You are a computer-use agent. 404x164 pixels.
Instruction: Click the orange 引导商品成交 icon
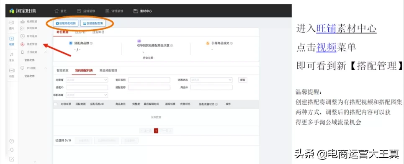pos(208,43)
